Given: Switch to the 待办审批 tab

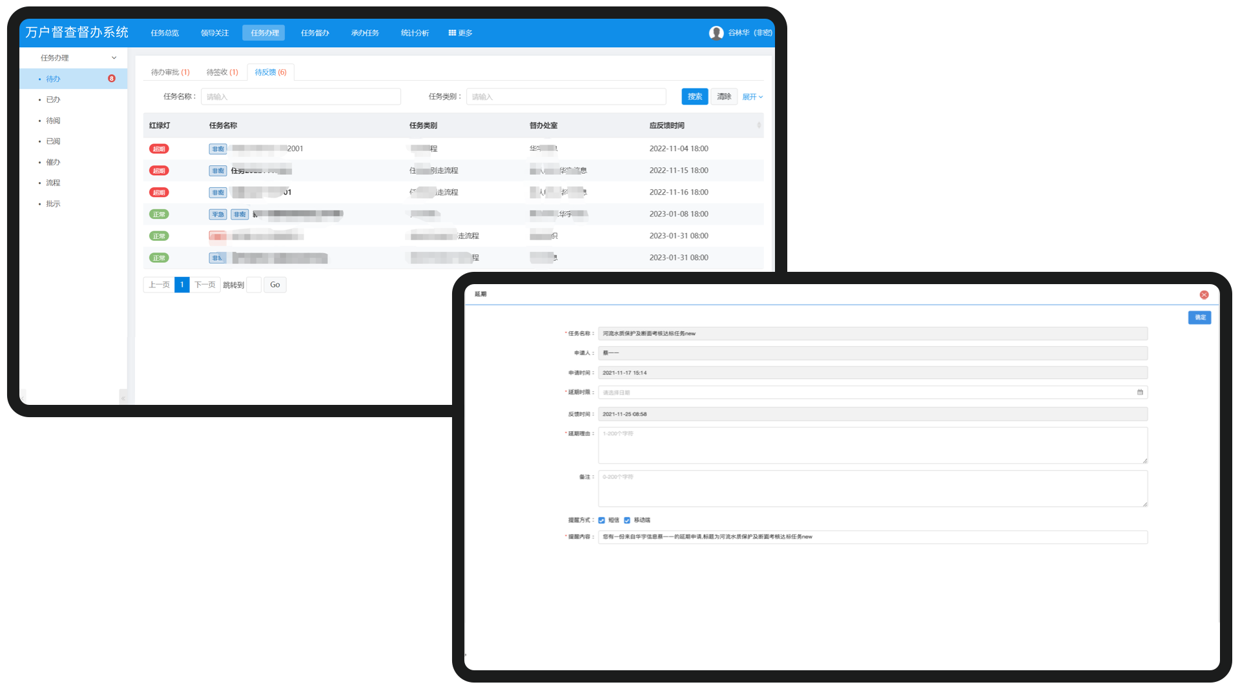Looking at the screenshot, I should [170, 72].
